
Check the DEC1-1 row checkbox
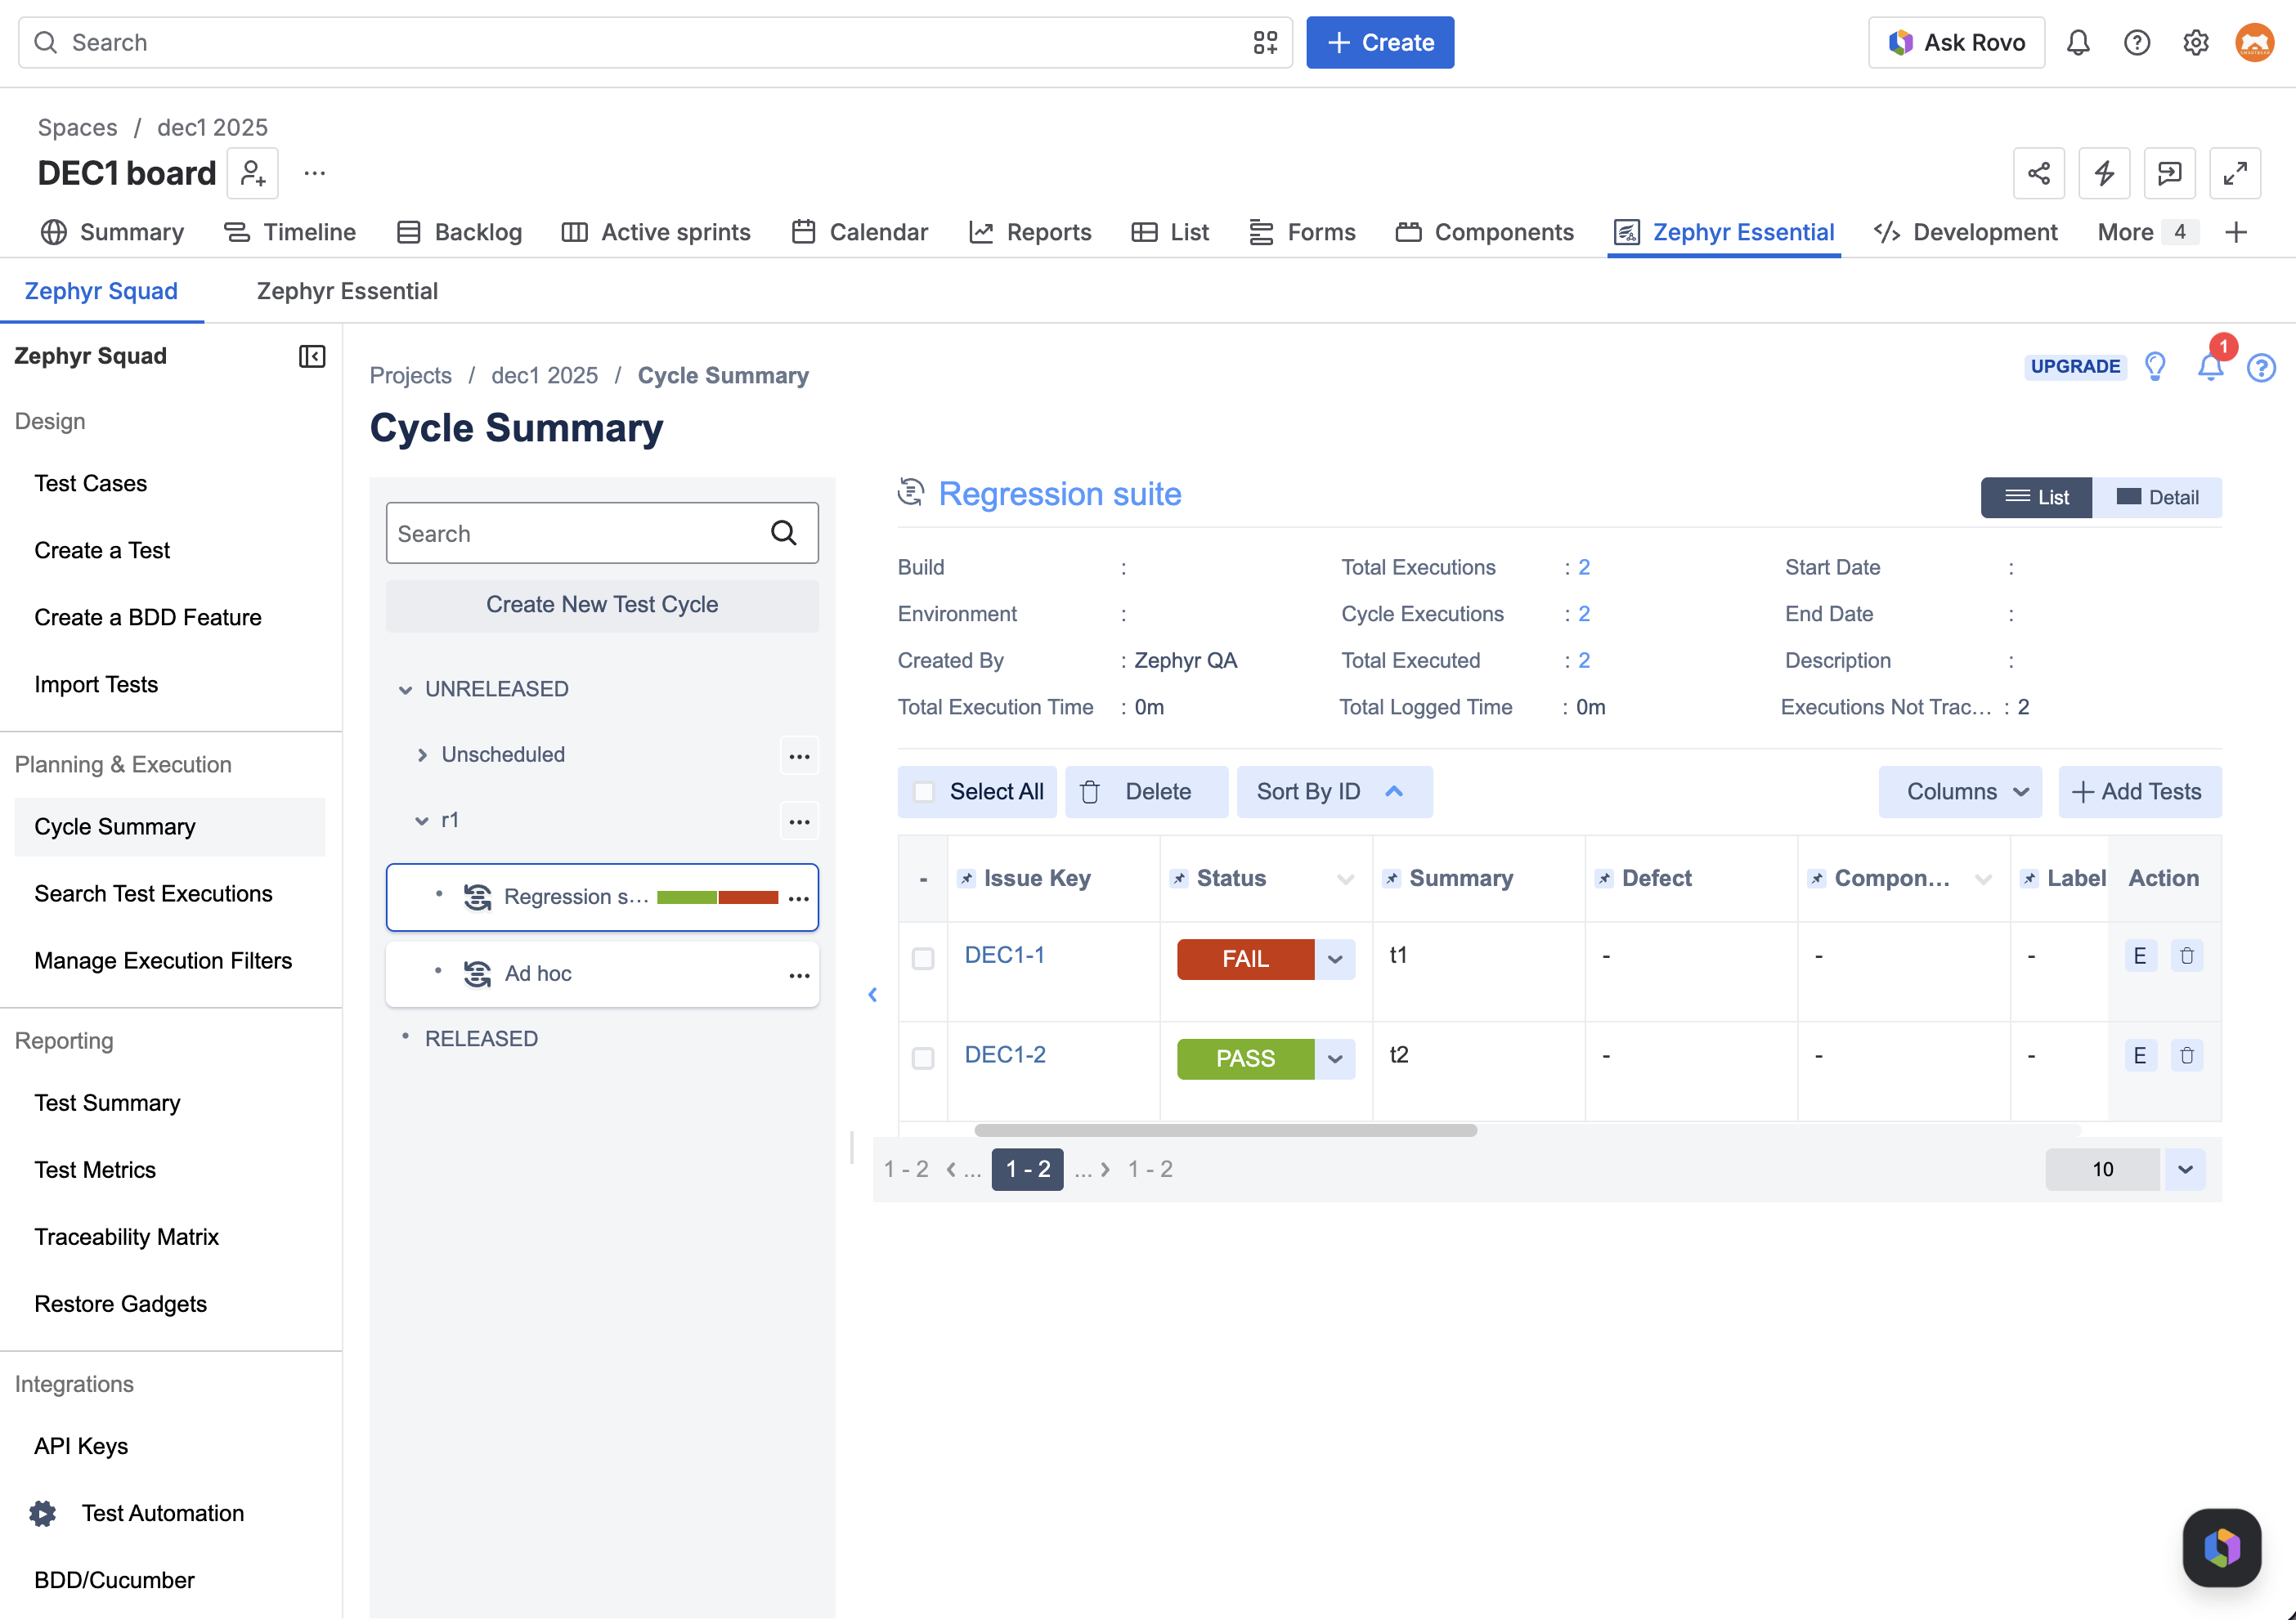coord(923,959)
